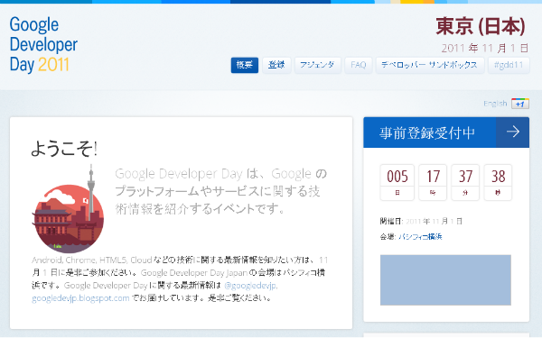Click the Google +1 button
Viewport: 542px width, 338px height.
[x=520, y=104]
